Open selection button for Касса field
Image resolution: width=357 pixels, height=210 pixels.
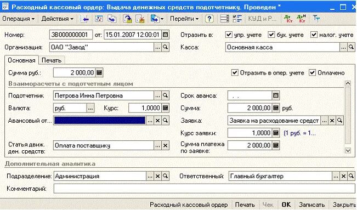(x=343, y=47)
